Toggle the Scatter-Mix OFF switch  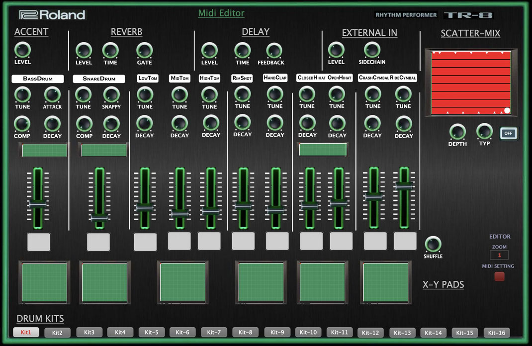508,133
